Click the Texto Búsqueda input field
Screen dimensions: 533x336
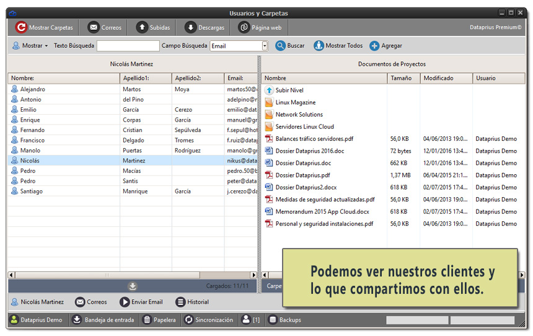coord(128,46)
